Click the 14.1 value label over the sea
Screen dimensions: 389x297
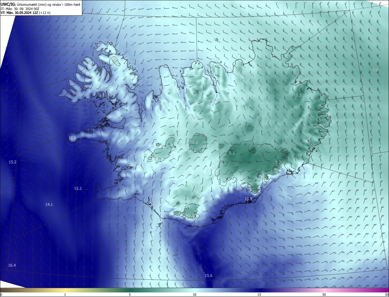tap(49, 204)
